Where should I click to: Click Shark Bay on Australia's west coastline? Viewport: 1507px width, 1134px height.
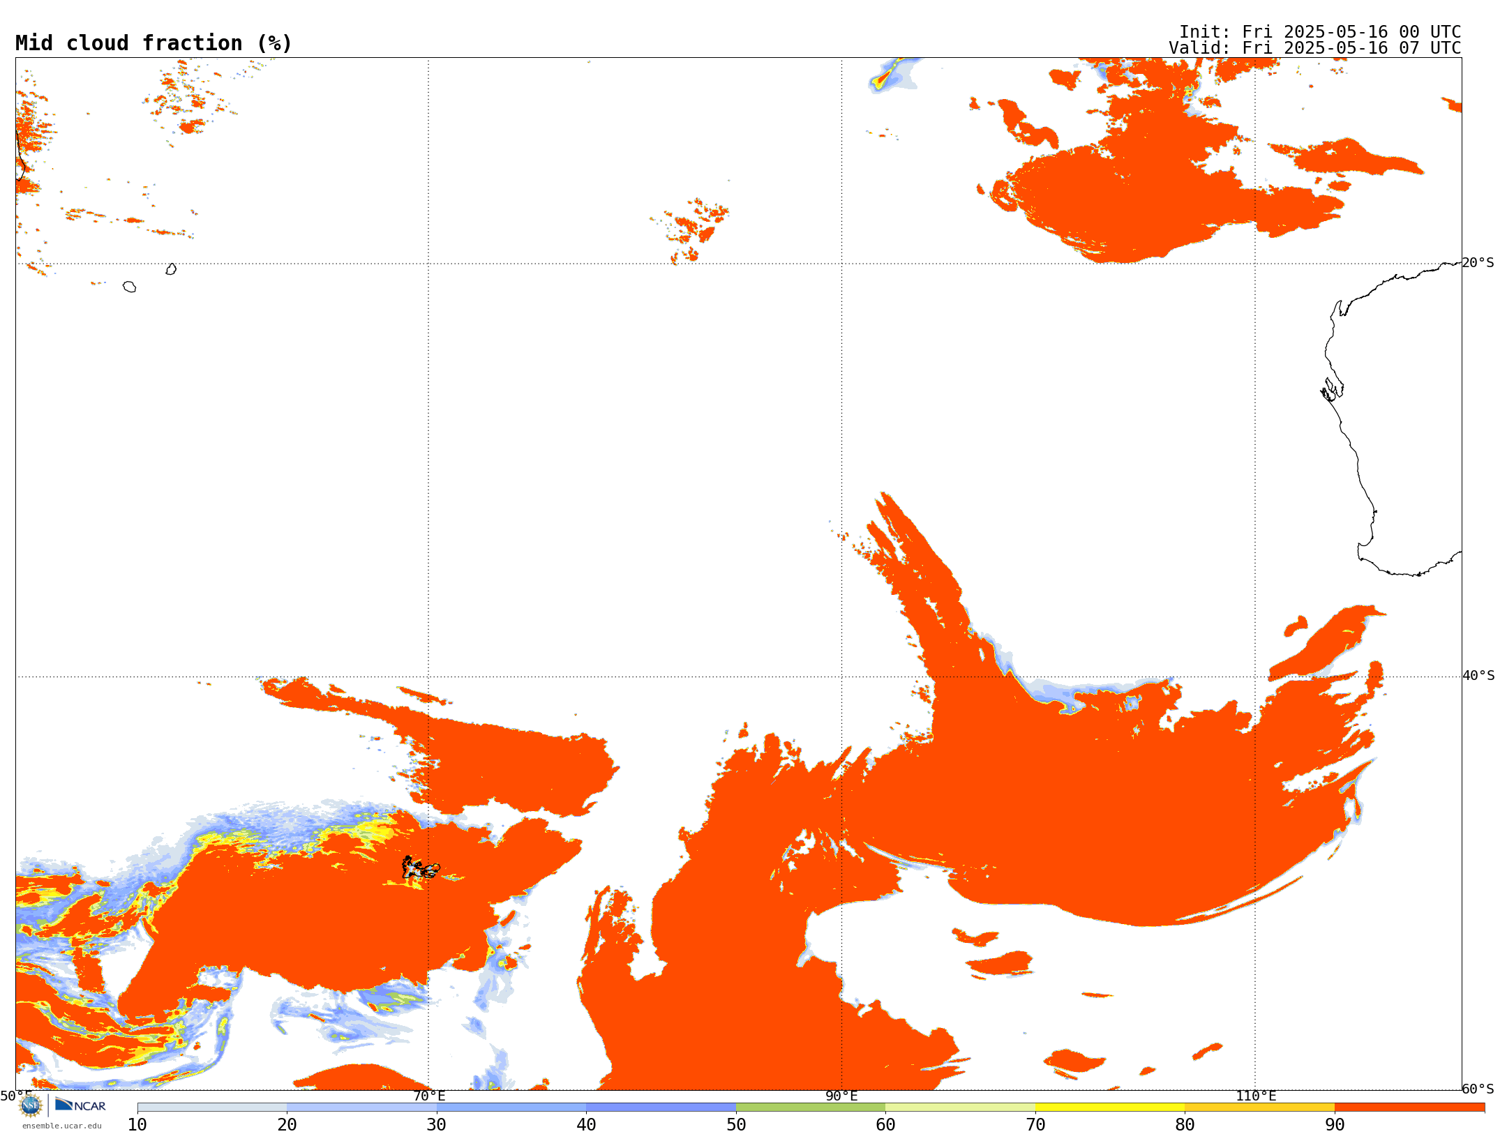point(1333,389)
